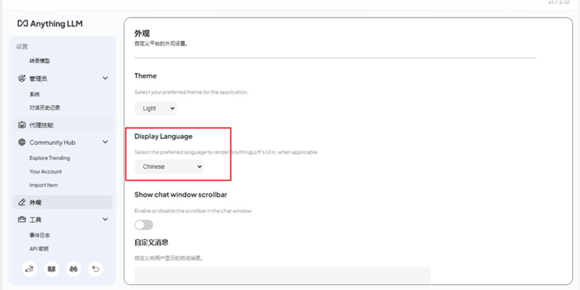
Task: Click the Anything LLM logo
Action: [50, 24]
